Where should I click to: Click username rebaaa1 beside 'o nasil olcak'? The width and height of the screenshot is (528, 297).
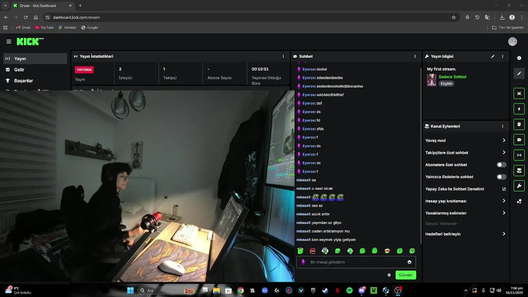click(303, 189)
